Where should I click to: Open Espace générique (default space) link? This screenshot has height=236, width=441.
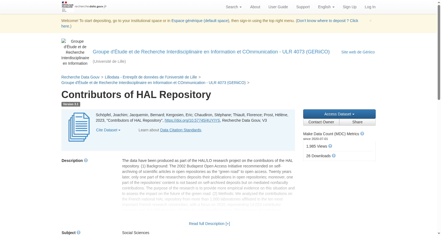tap(200, 21)
